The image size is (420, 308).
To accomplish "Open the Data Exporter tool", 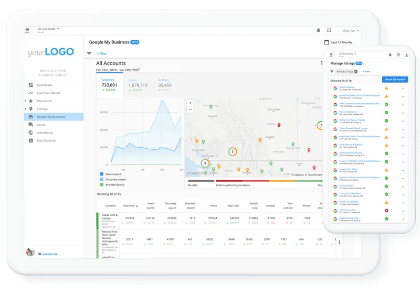I will (47, 140).
